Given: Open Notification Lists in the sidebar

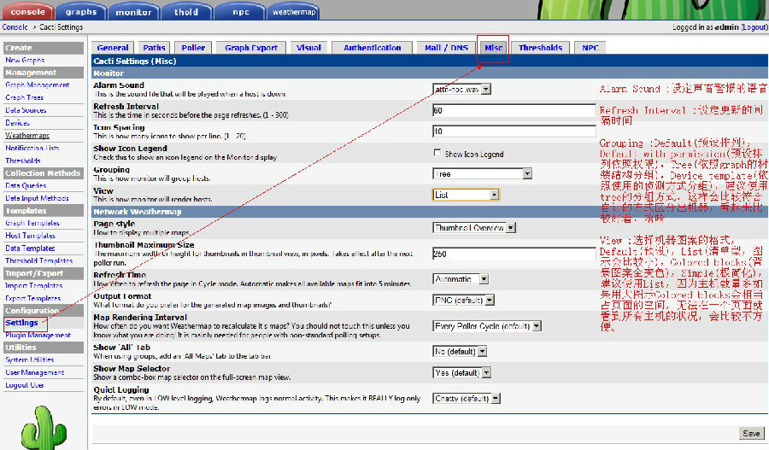Looking at the screenshot, I should (x=32, y=148).
